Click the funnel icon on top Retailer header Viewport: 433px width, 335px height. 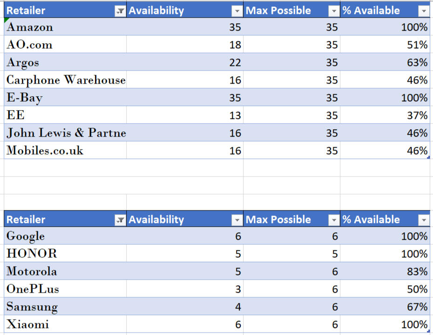[x=120, y=10]
